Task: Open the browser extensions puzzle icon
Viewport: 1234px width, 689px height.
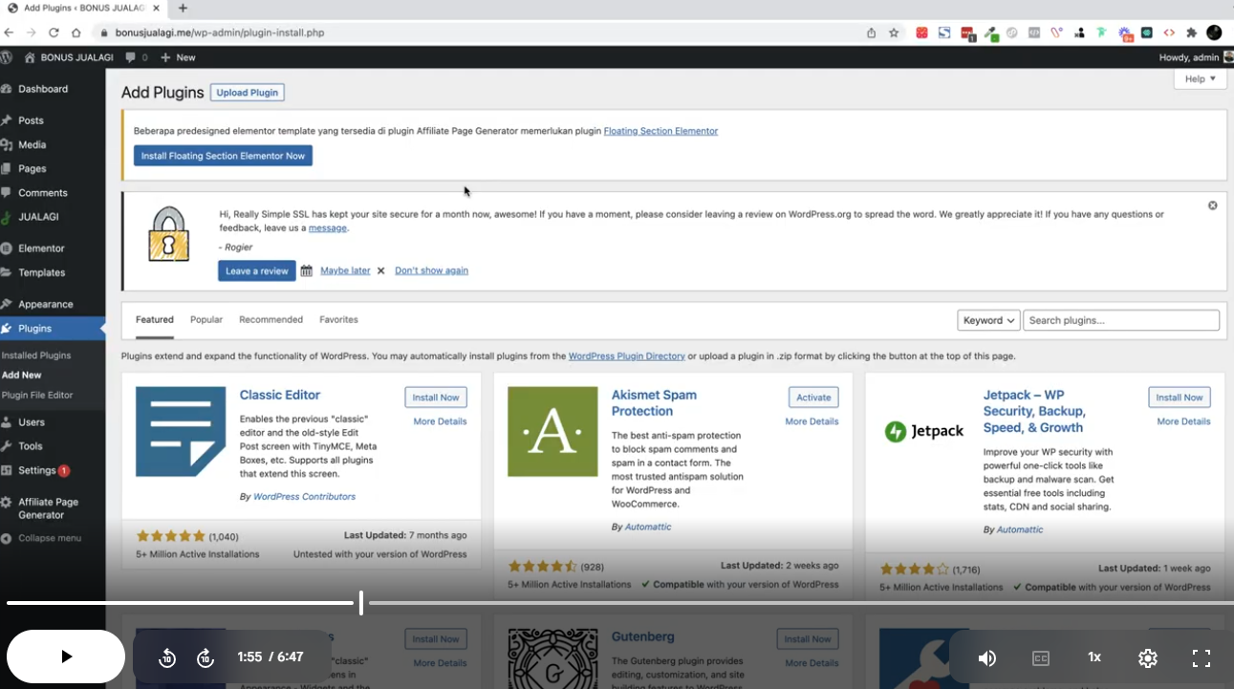Action: 1191,32
